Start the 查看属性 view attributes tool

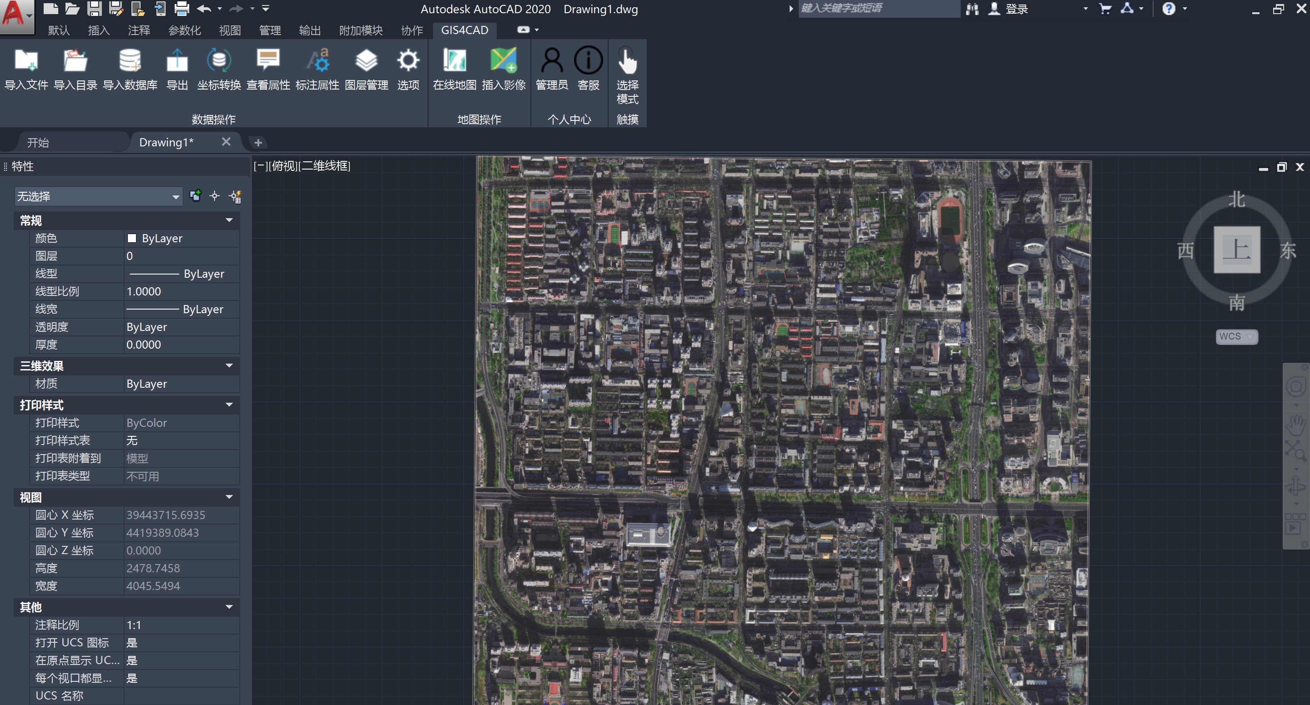268,69
